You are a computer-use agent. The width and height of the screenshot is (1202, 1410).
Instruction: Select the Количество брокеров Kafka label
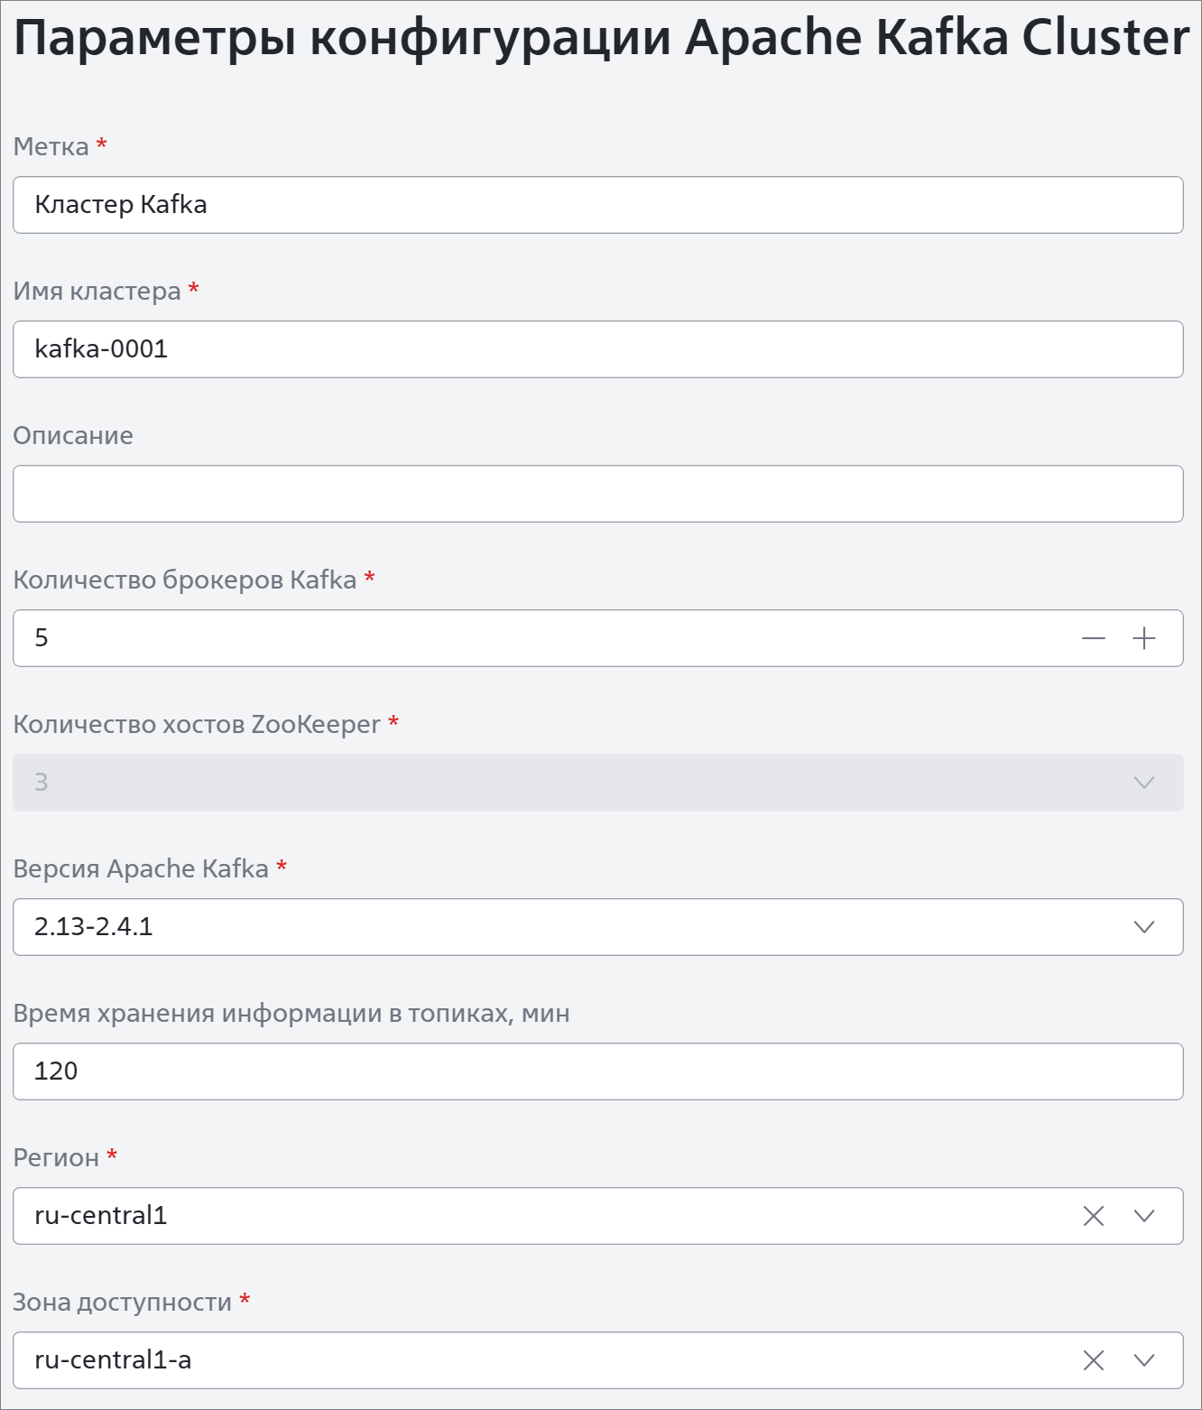[185, 580]
